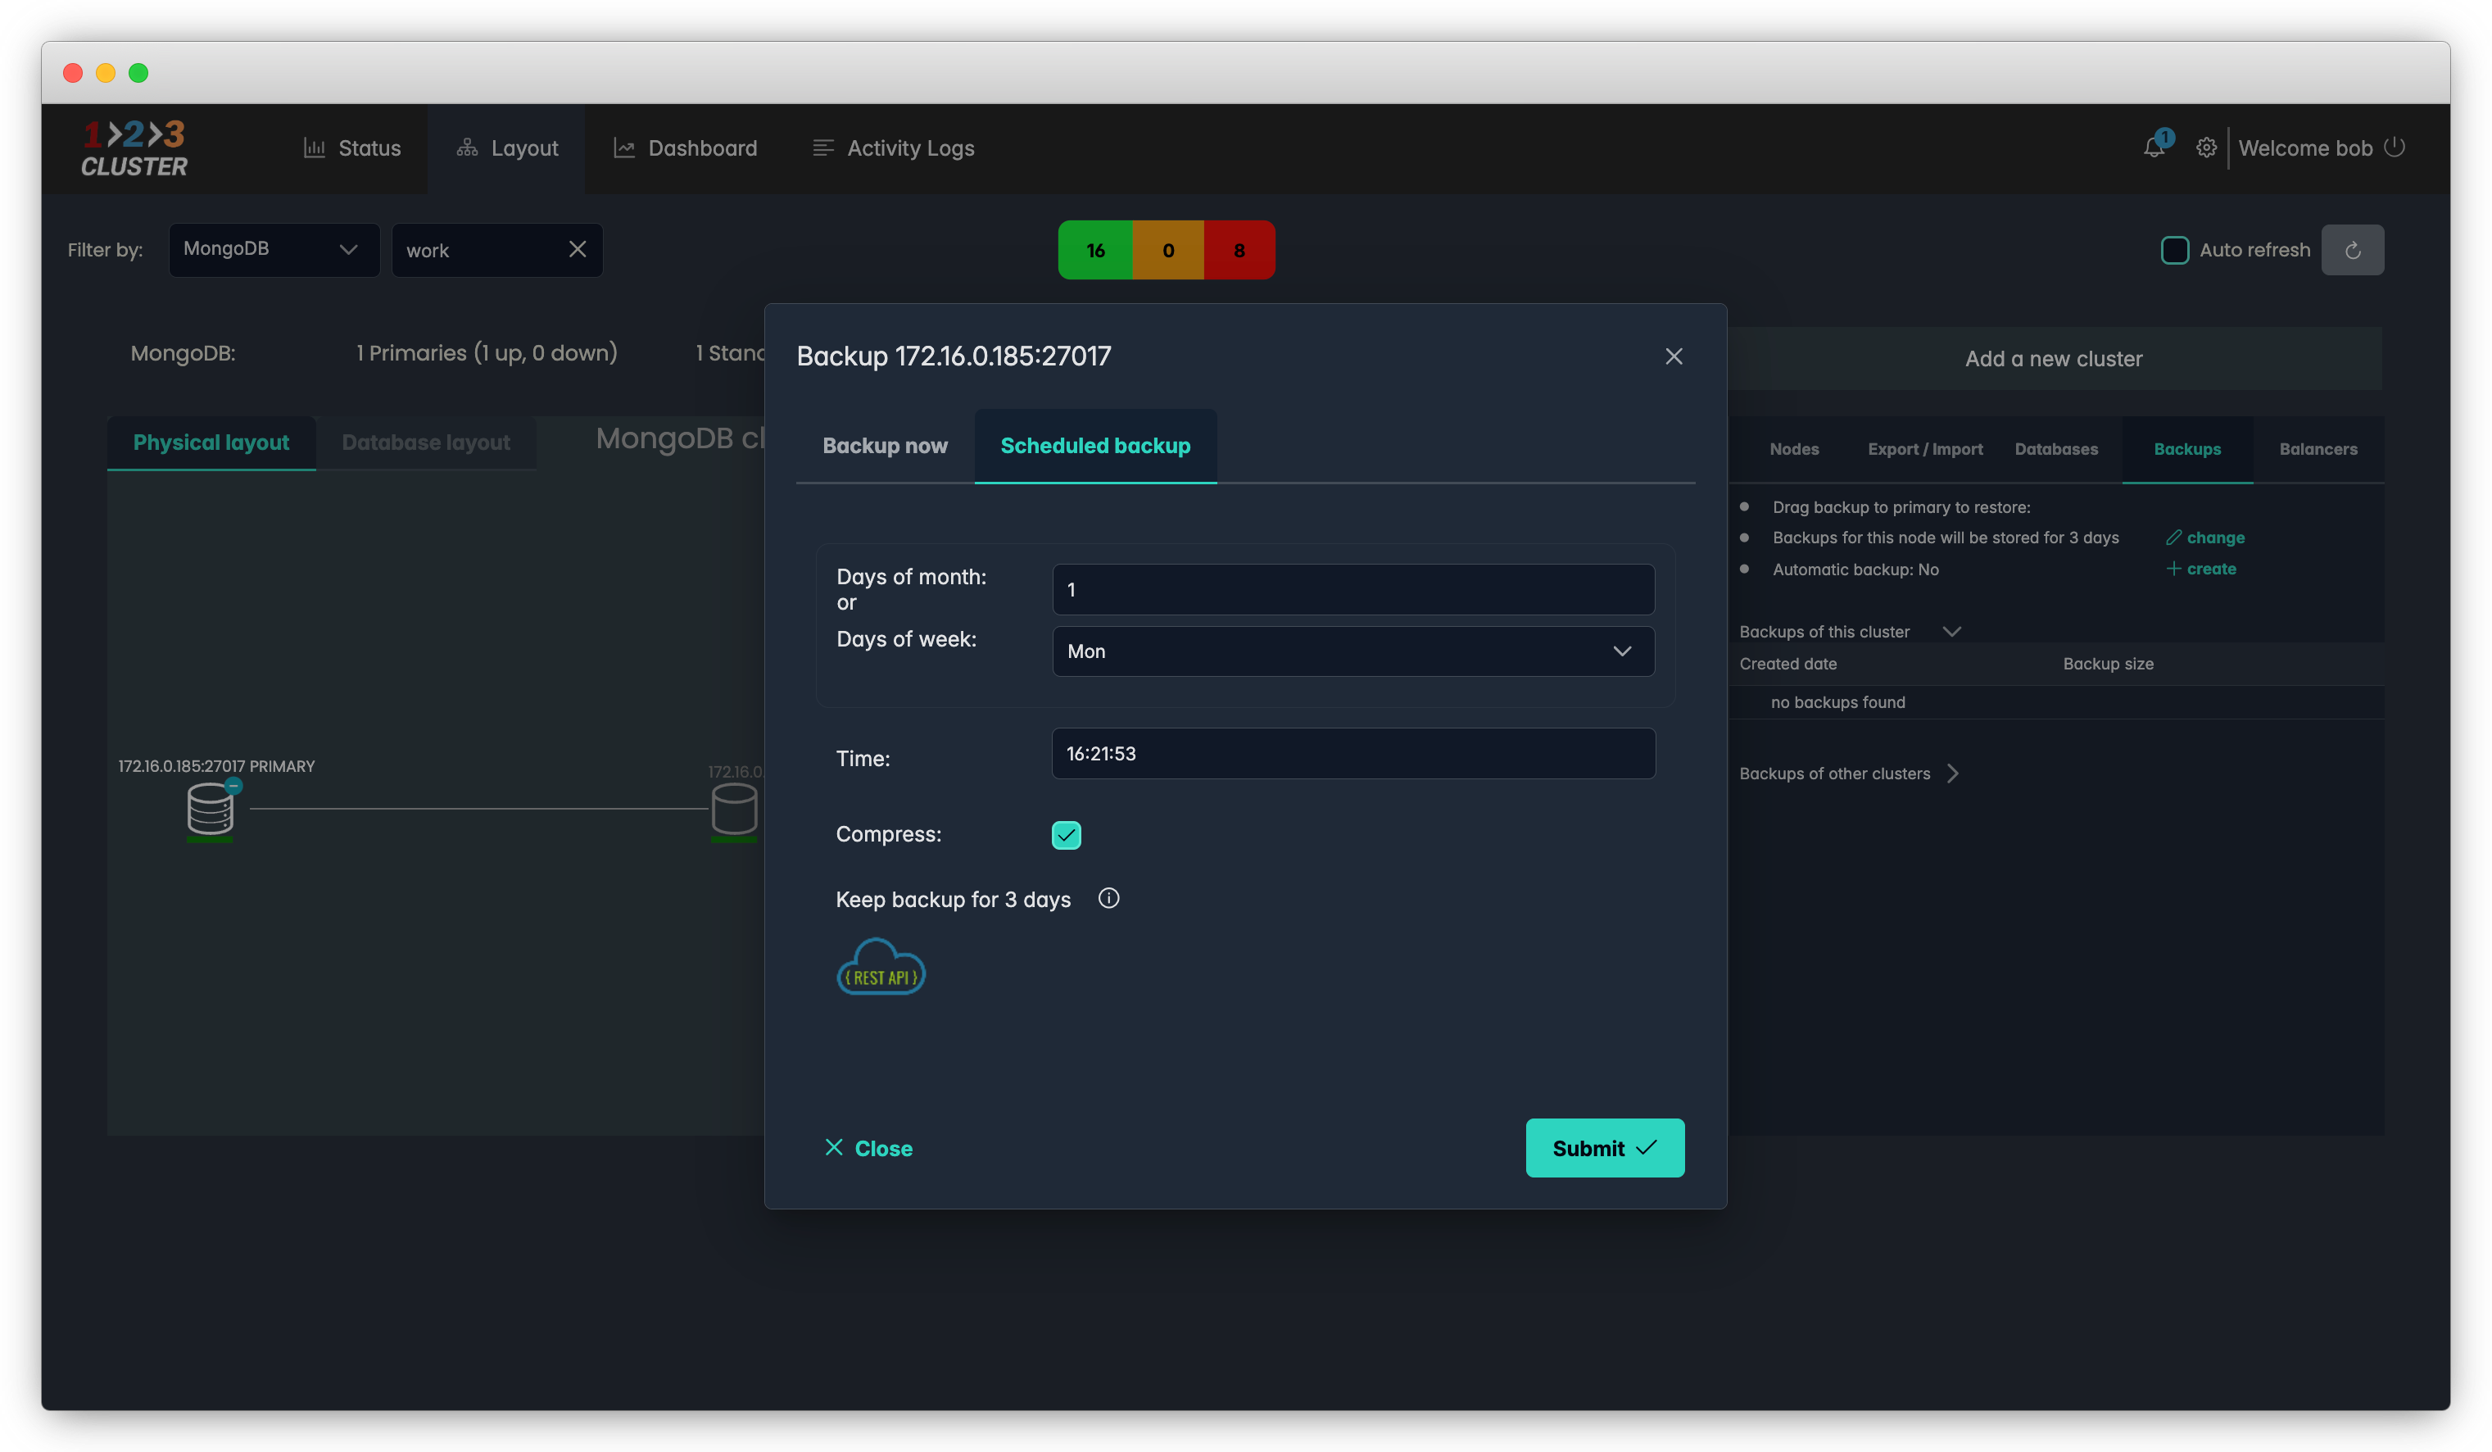Uncheck the Compress checkbox
The width and height of the screenshot is (2492, 1452).
[x=1066, y=835]
